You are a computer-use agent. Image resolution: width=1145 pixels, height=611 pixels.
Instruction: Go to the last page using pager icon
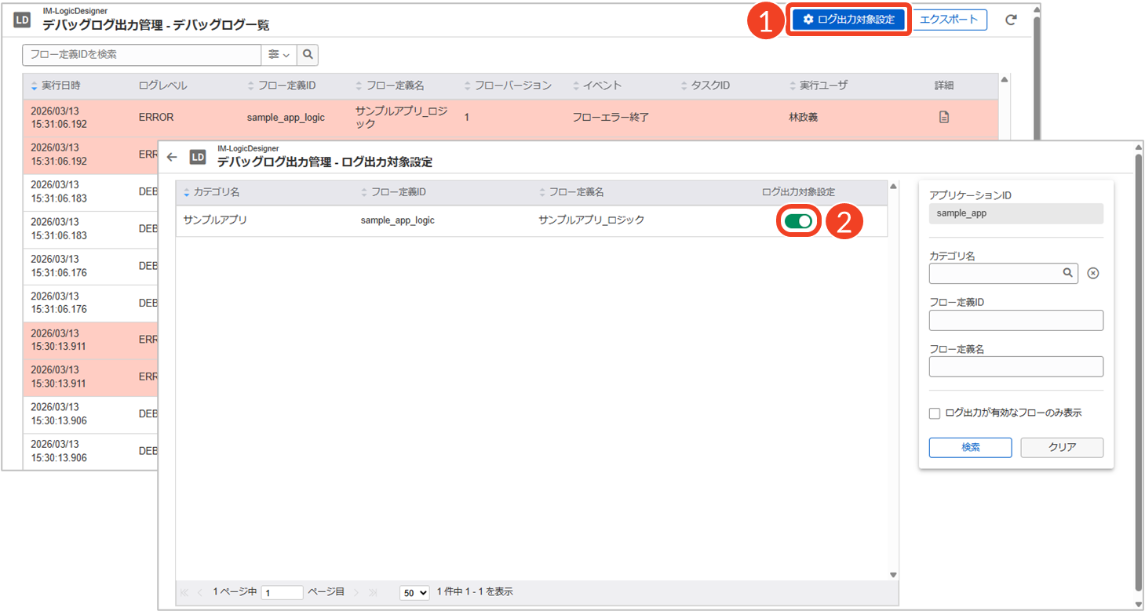click(x=373, y=592)
